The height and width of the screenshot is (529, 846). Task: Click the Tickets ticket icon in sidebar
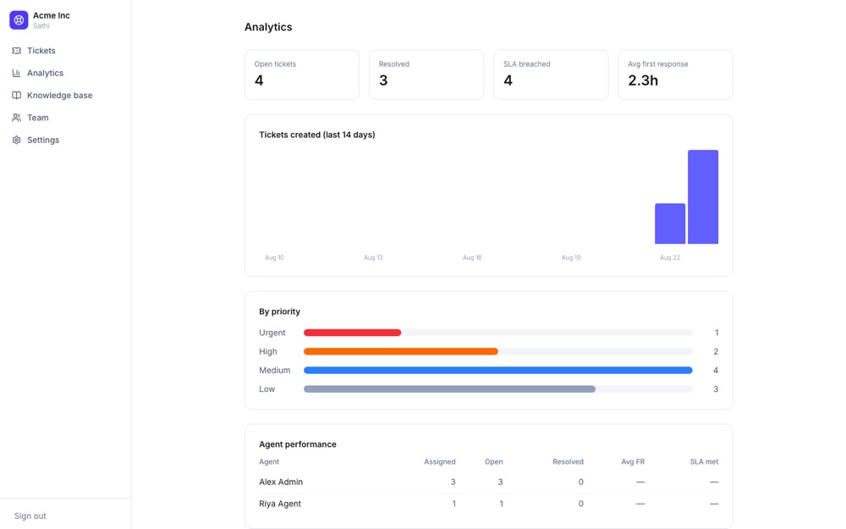tap(17, 51)
